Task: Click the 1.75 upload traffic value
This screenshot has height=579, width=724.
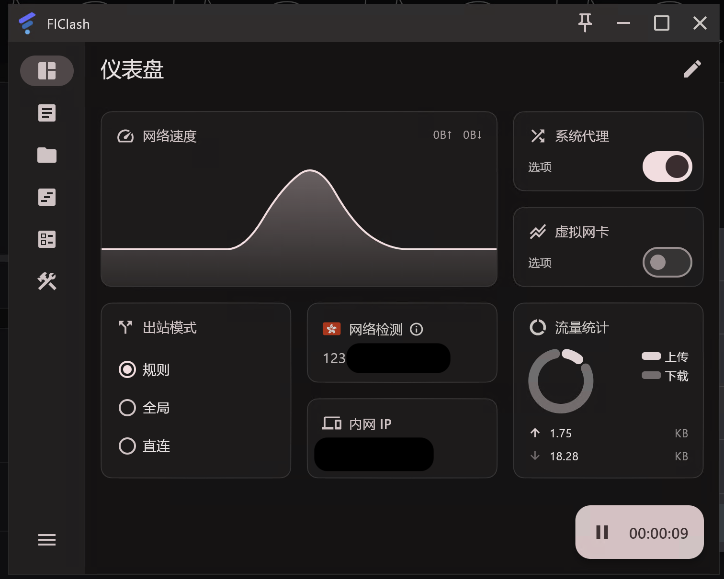Action: pyautogui.click(x=561, y=434)
